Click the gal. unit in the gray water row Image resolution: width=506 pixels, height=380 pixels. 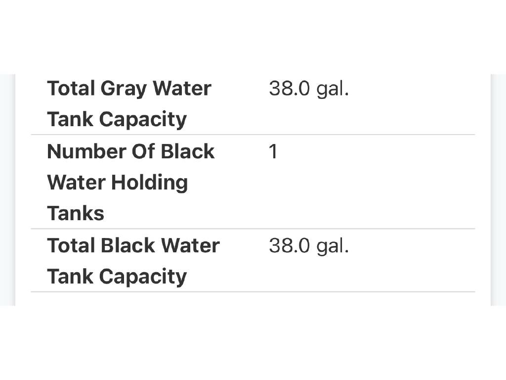point(333,89)
